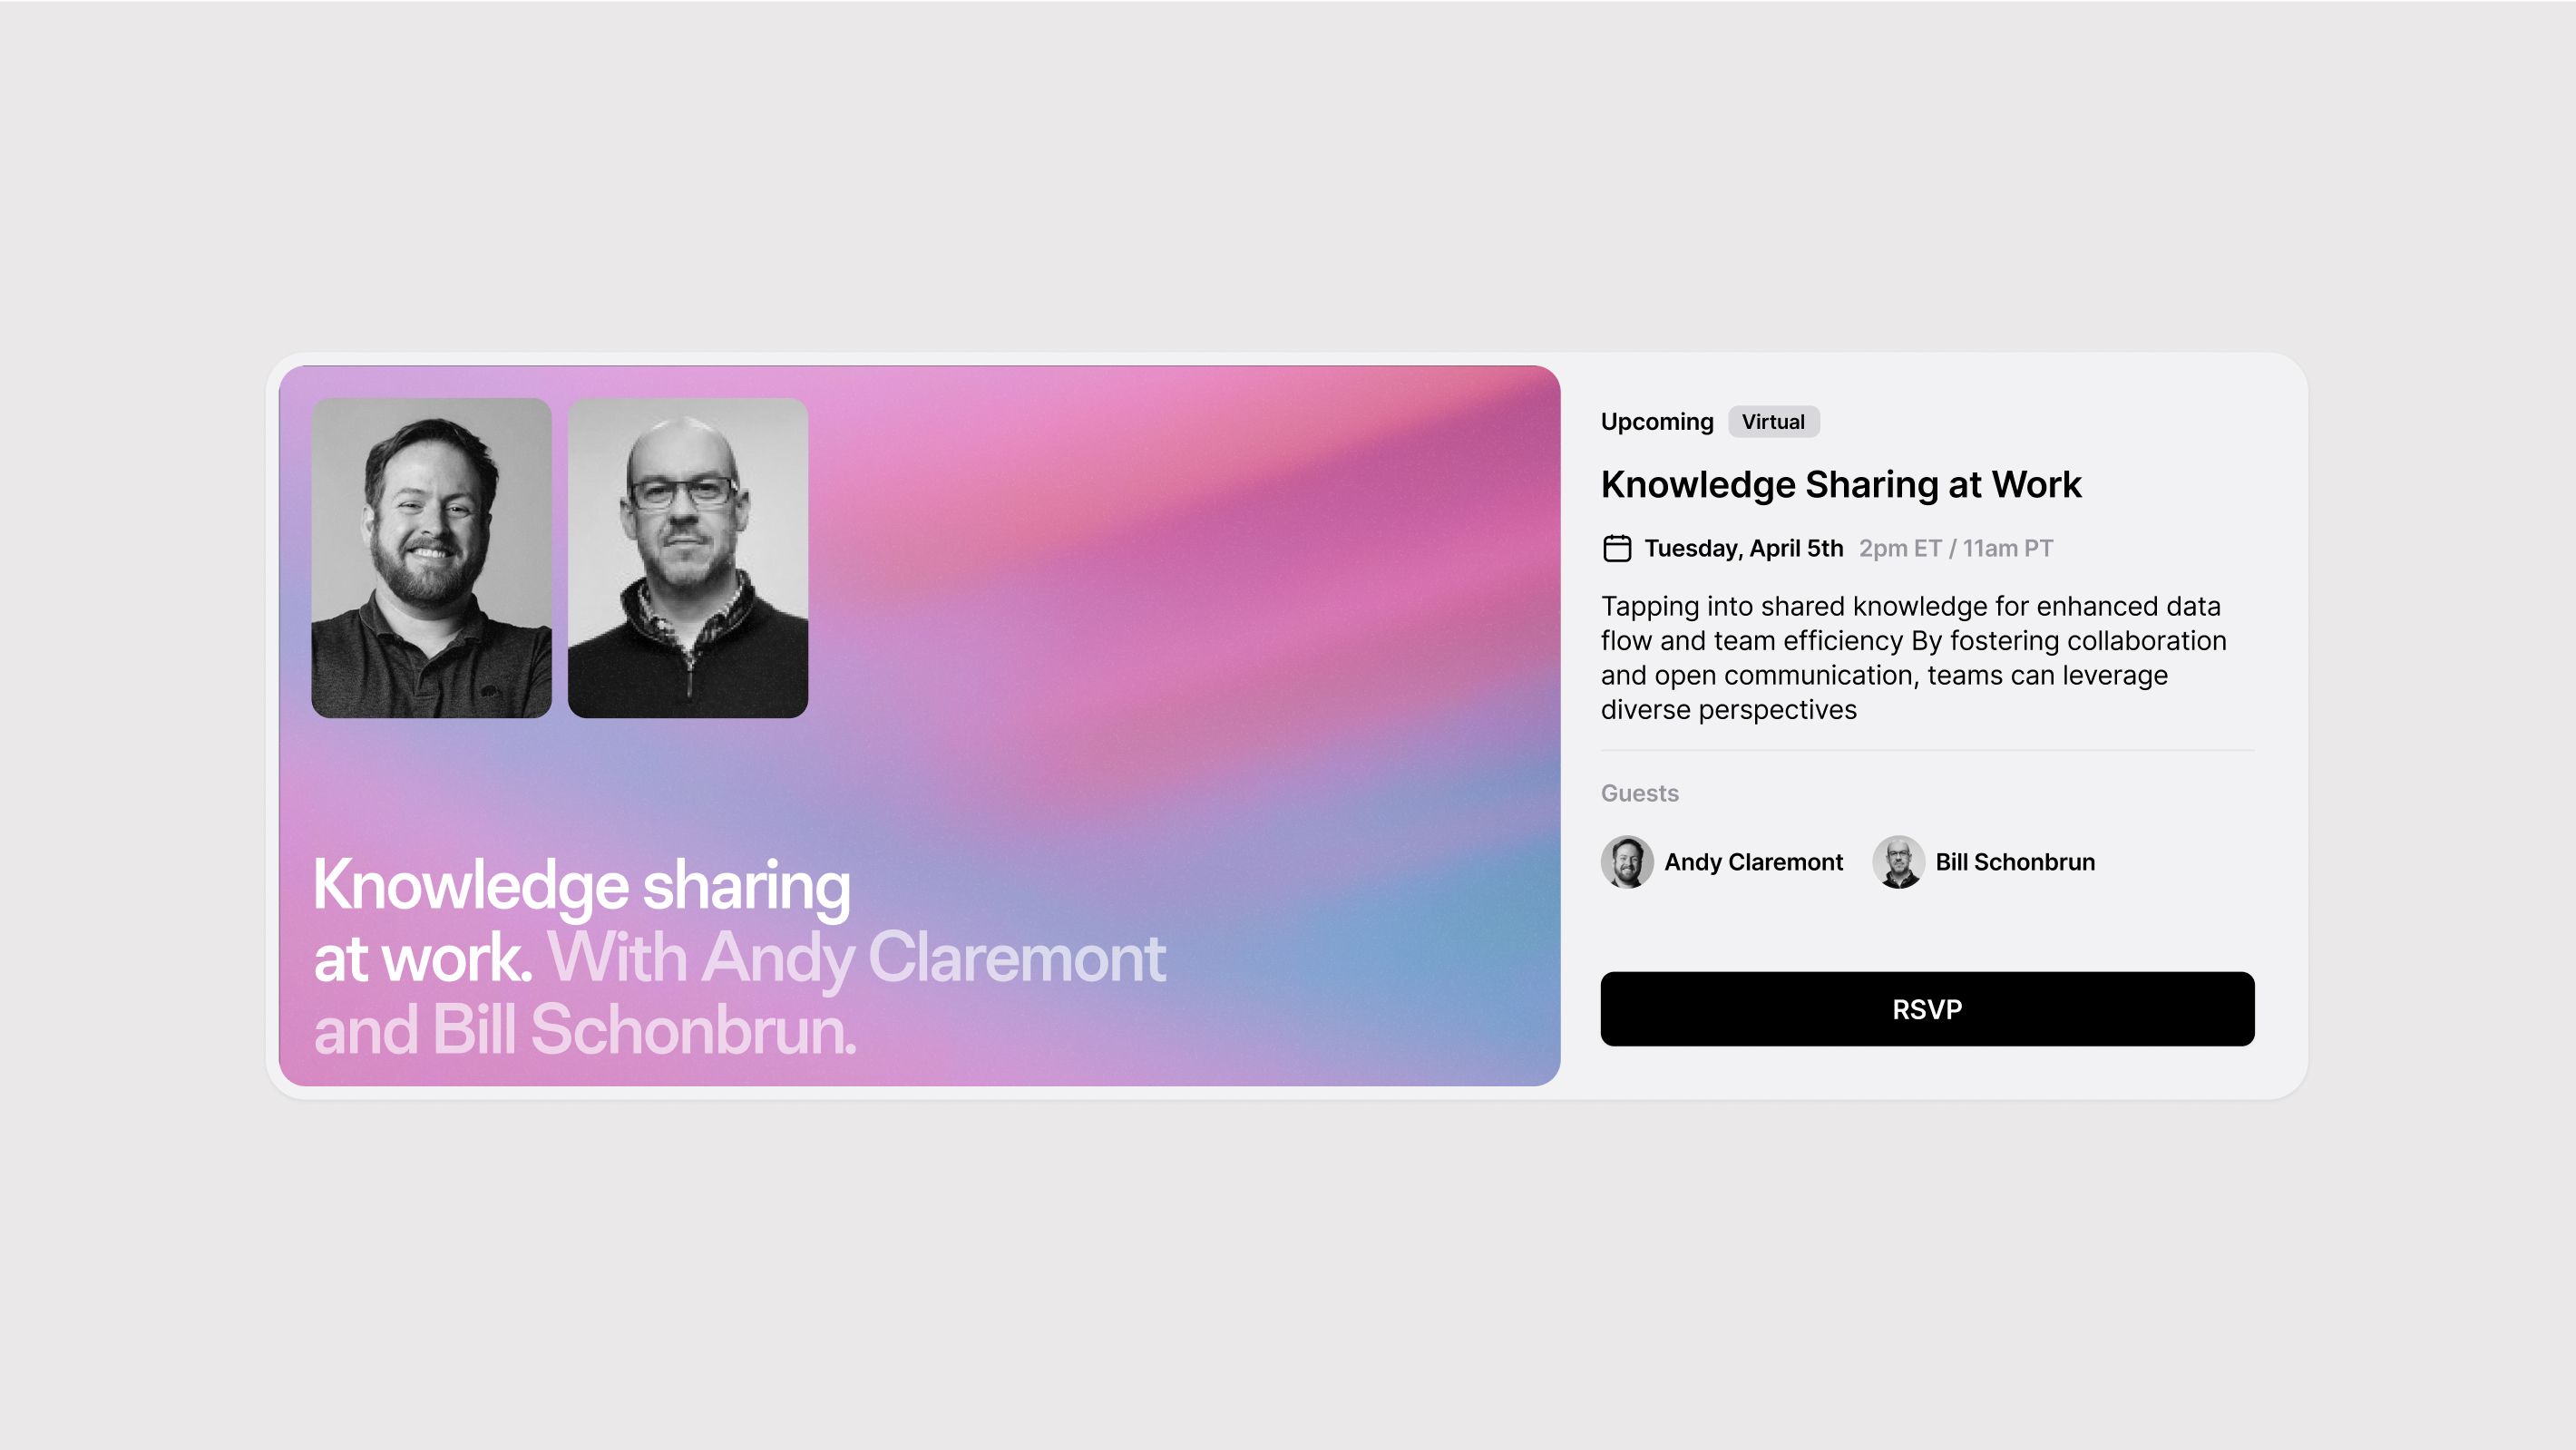Click the event description paragraph
The height and width of the screenshot is (1450, 2576).
[1913, 657]
